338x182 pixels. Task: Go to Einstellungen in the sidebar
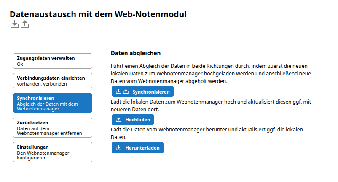pyautogui.click(x=53, y=152)
